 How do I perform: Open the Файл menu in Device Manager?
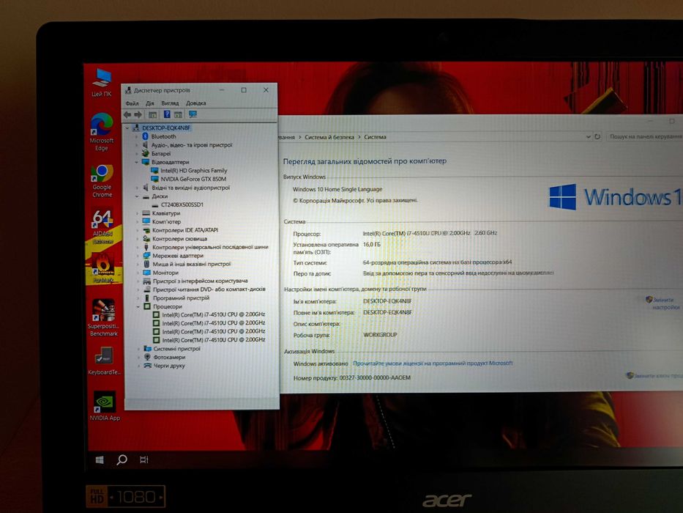coord(132,103)
